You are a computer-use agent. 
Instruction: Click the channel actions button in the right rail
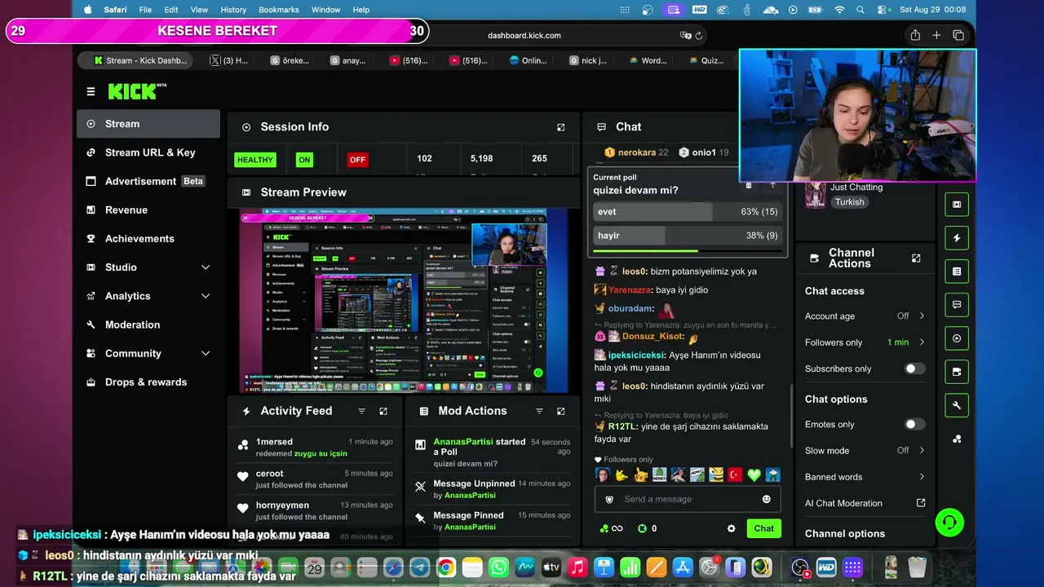(x=957, y=372)
